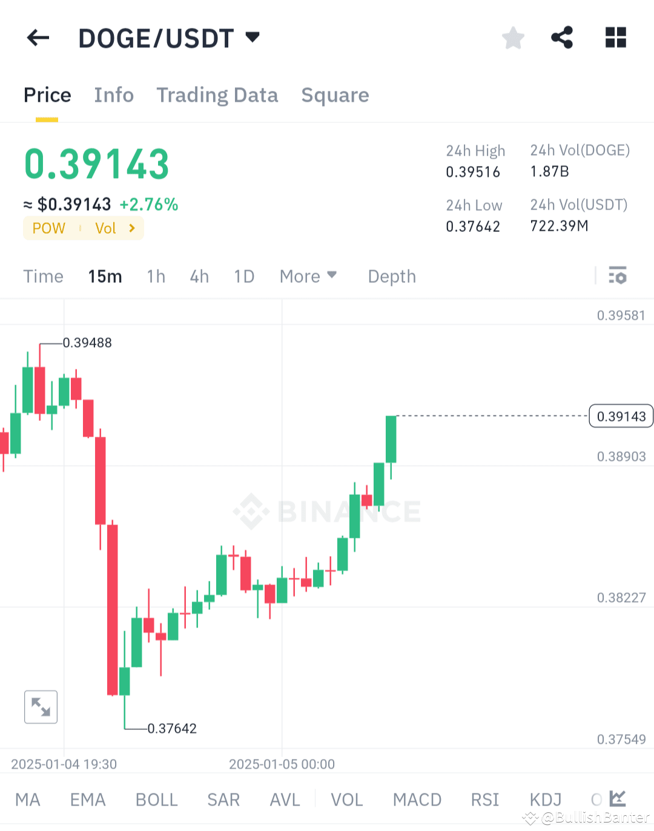Screen dimensions: 654x831
Task: Click the POW token tag
Action: pos(48,228)
